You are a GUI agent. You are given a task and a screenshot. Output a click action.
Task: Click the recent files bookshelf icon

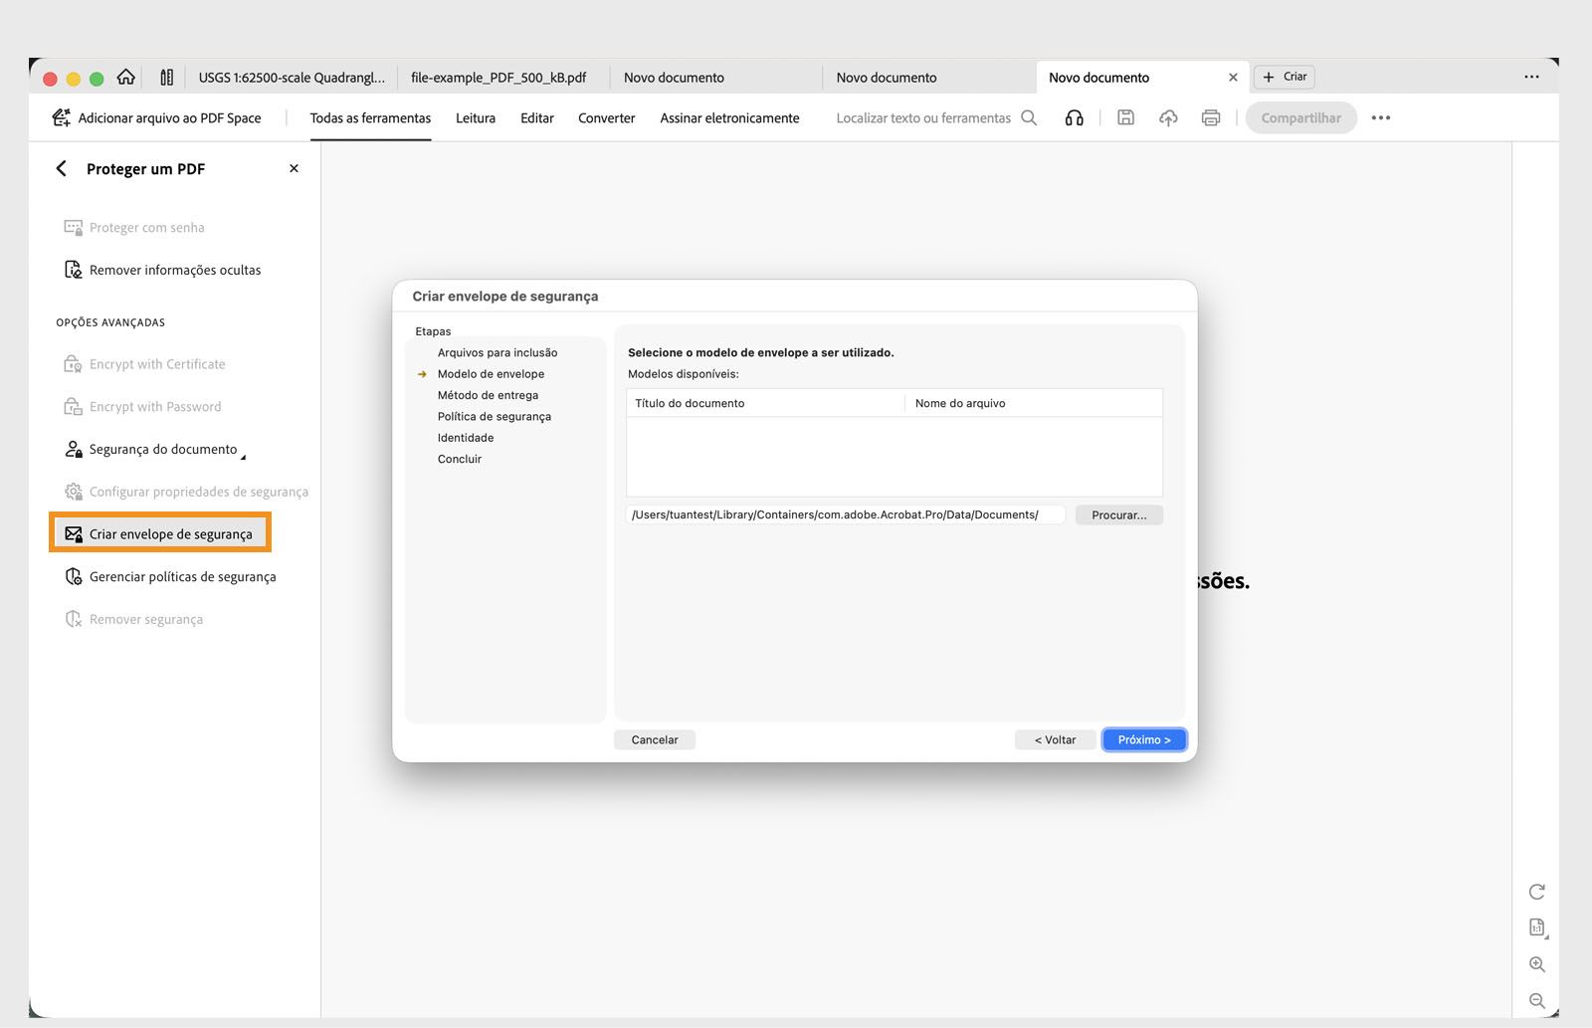point(166,77)
